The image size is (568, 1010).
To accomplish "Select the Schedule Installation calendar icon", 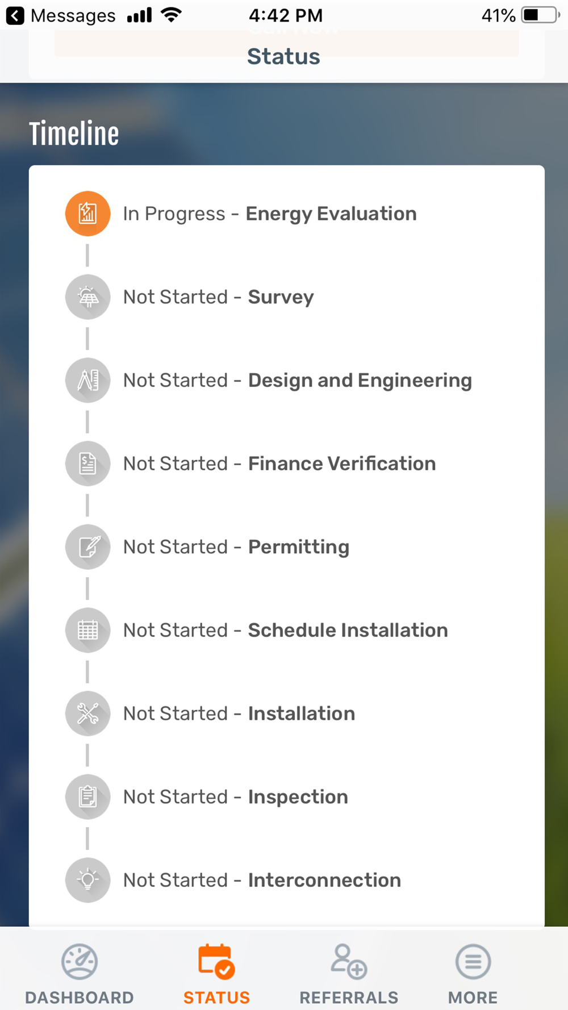I will click(87, 630).
